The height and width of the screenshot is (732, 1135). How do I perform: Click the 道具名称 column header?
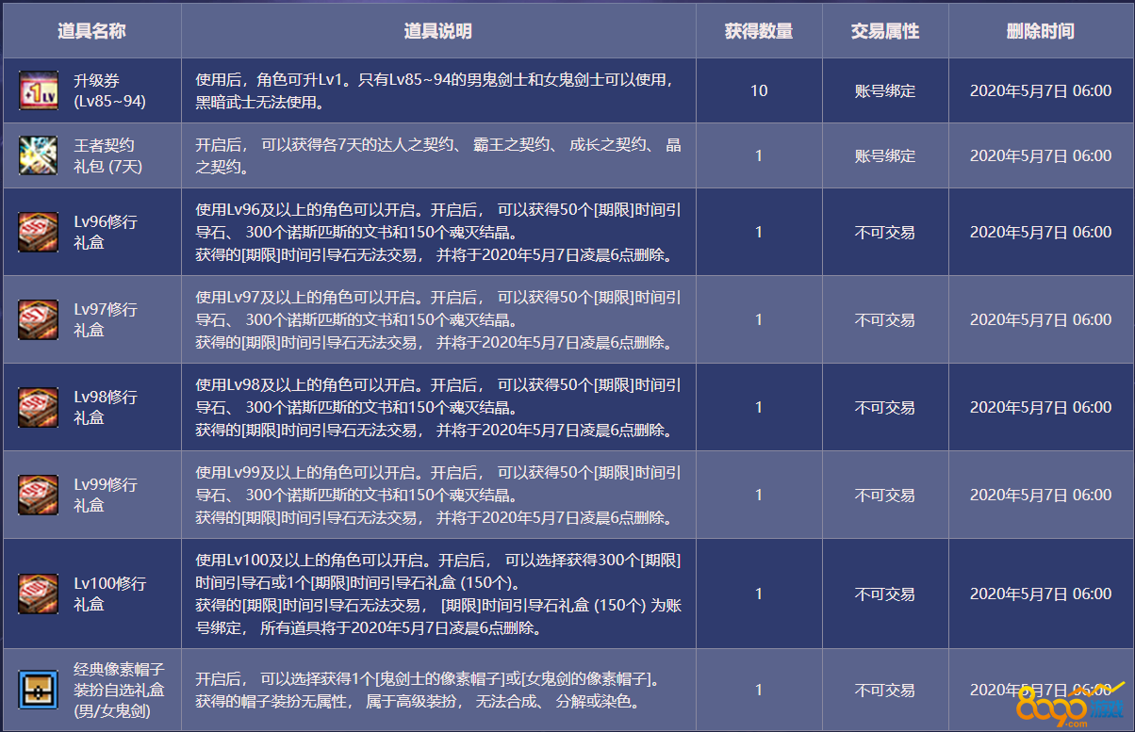(x=91, y=31)
